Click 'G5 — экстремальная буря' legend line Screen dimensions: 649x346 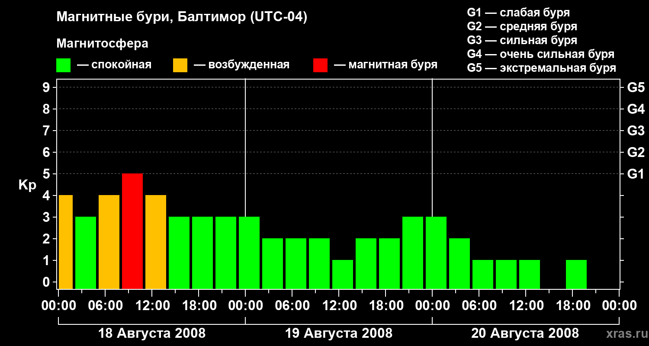pyautogui.click(x=541, y=68)
